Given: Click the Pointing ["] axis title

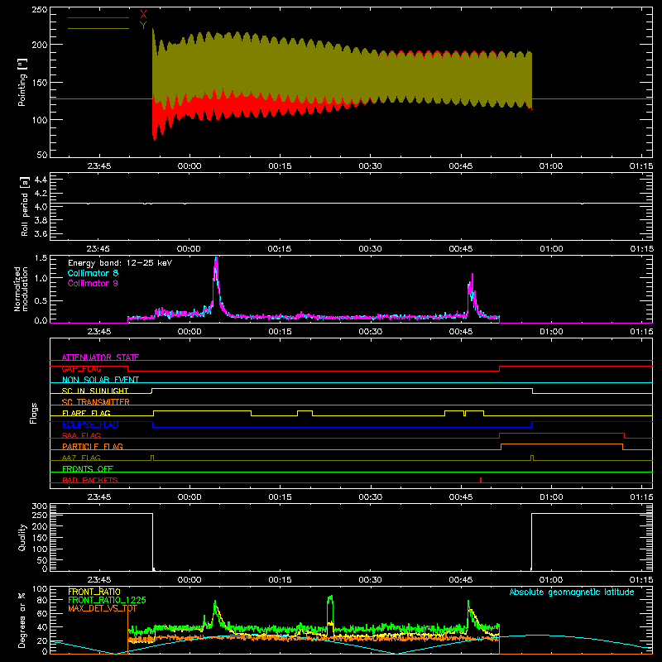Looking at the screenshot, I should [x=22, y=82].
